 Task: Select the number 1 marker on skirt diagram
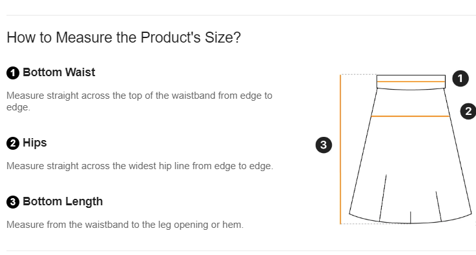pos(460,78)
